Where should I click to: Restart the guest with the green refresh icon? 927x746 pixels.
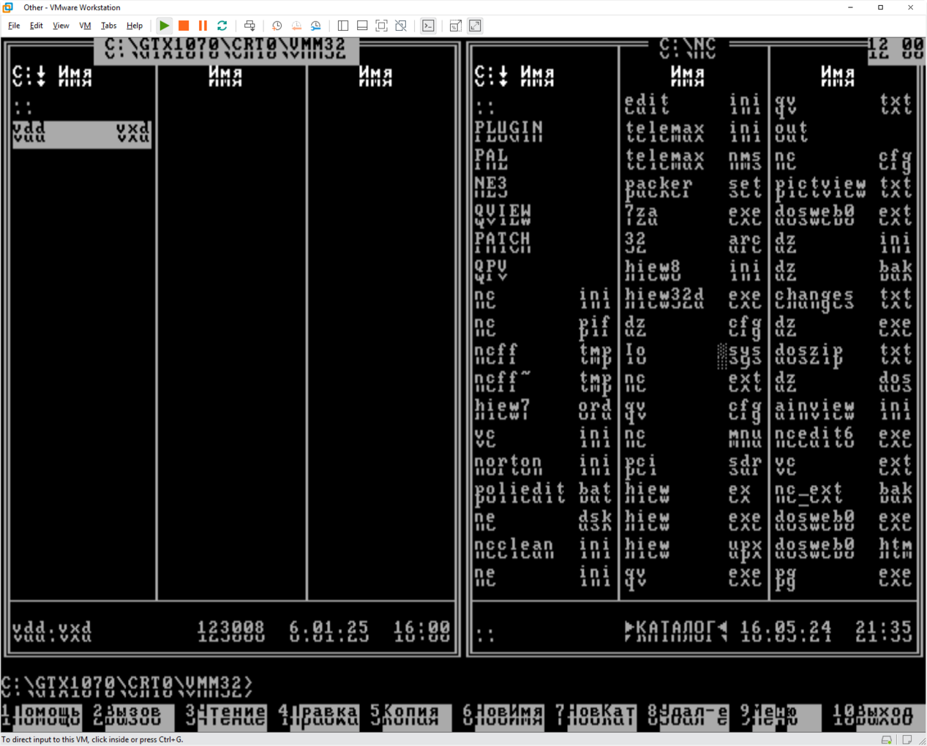point(222,26)
